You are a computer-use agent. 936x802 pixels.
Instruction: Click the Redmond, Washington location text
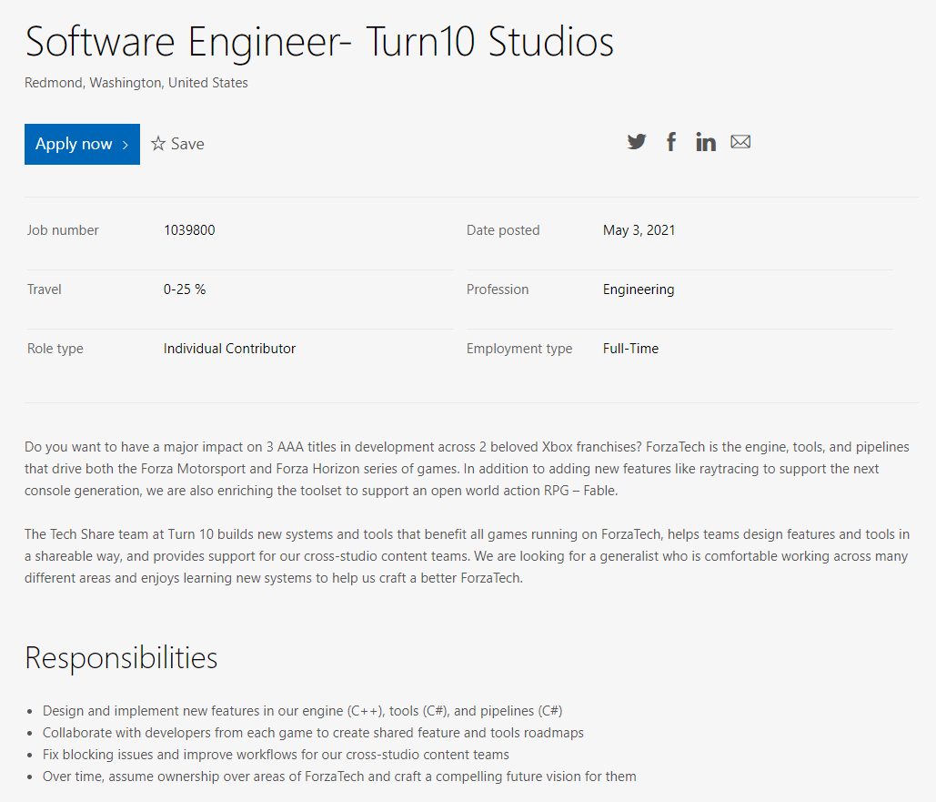[136, 83]
